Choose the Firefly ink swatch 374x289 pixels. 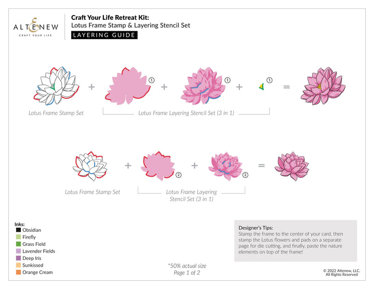point(18,237)
